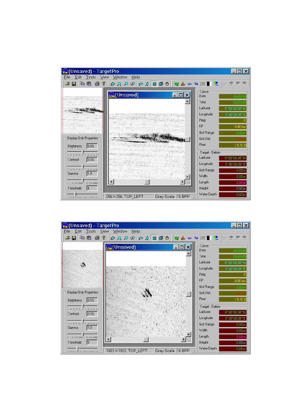Click the black-white invert icon in the lower toolbar

[209, 238]
